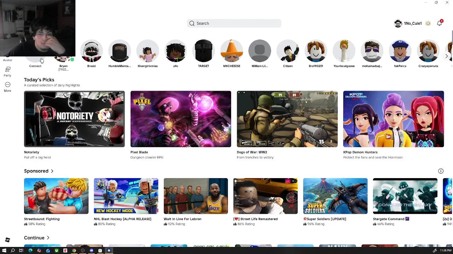Screen dimensions: 453x254
Task: Open Notoriety game thumbnail
Action: click(x=74, y=119)
